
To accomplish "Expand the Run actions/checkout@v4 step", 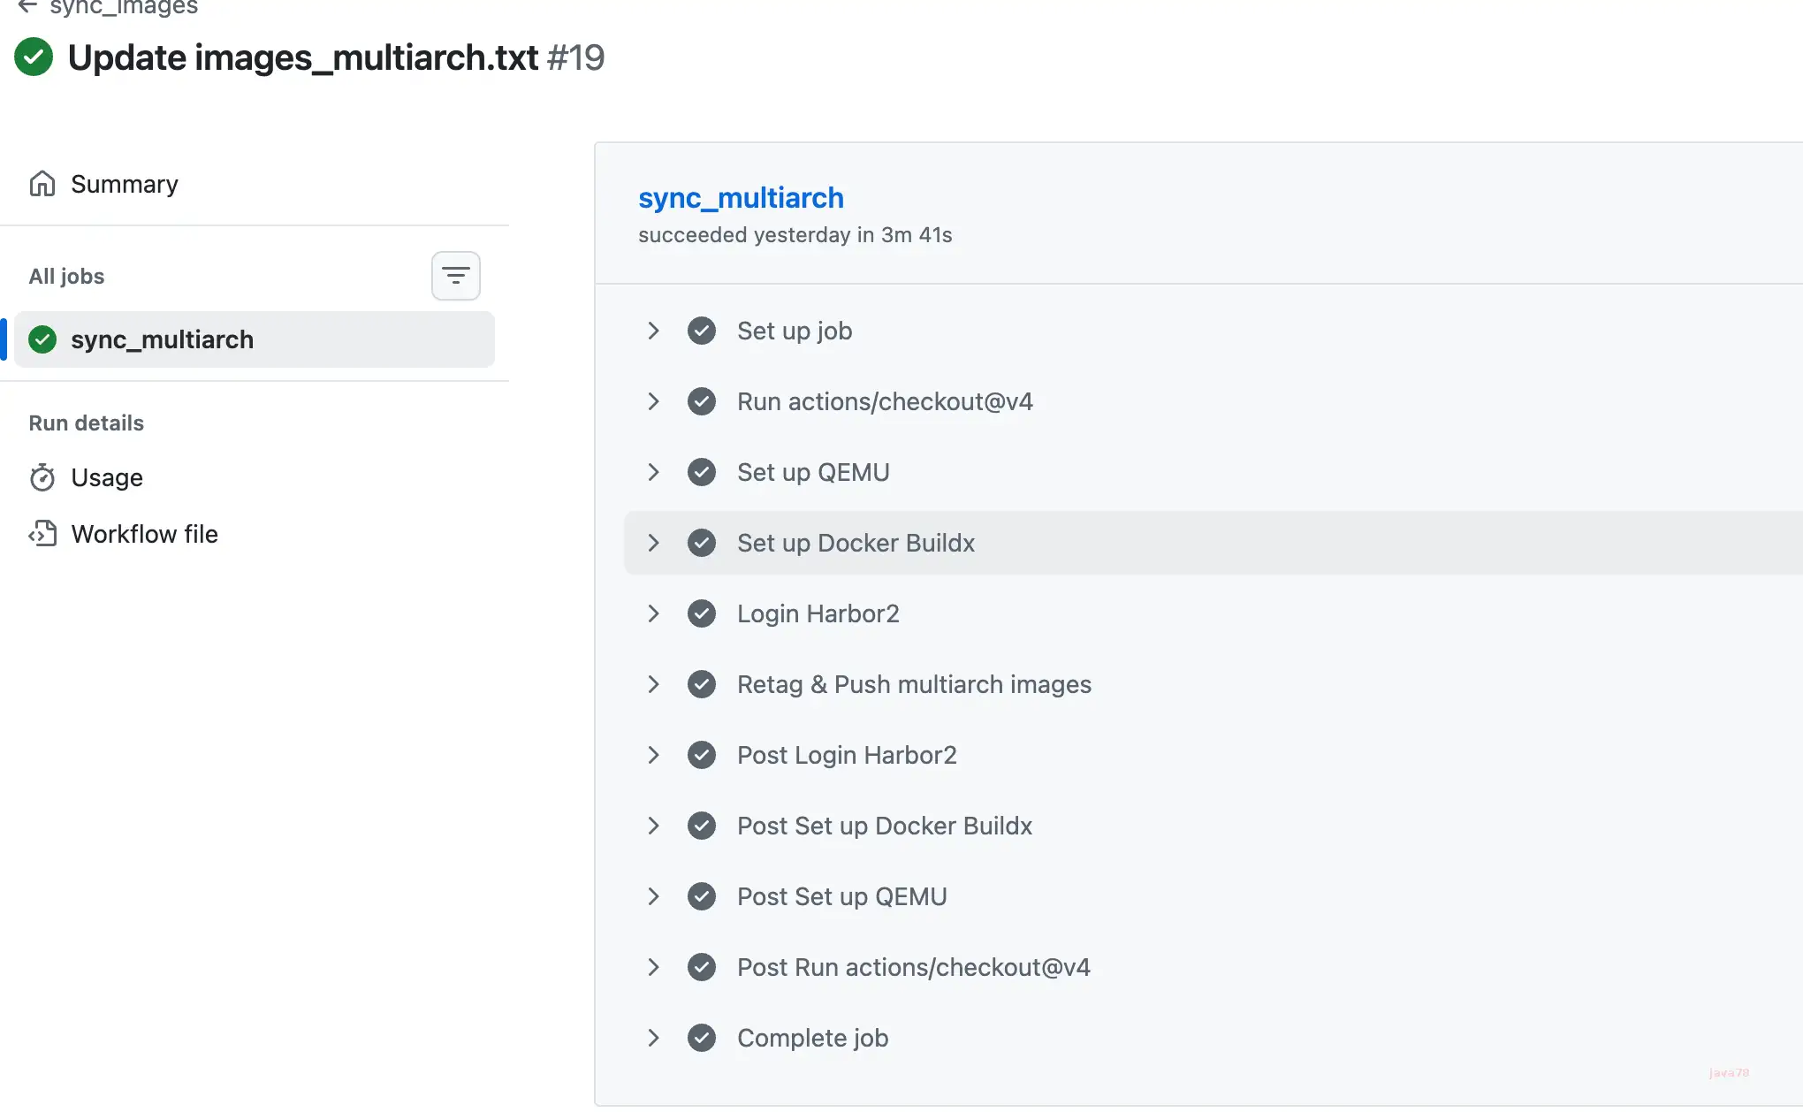I will tap(654, 401).
